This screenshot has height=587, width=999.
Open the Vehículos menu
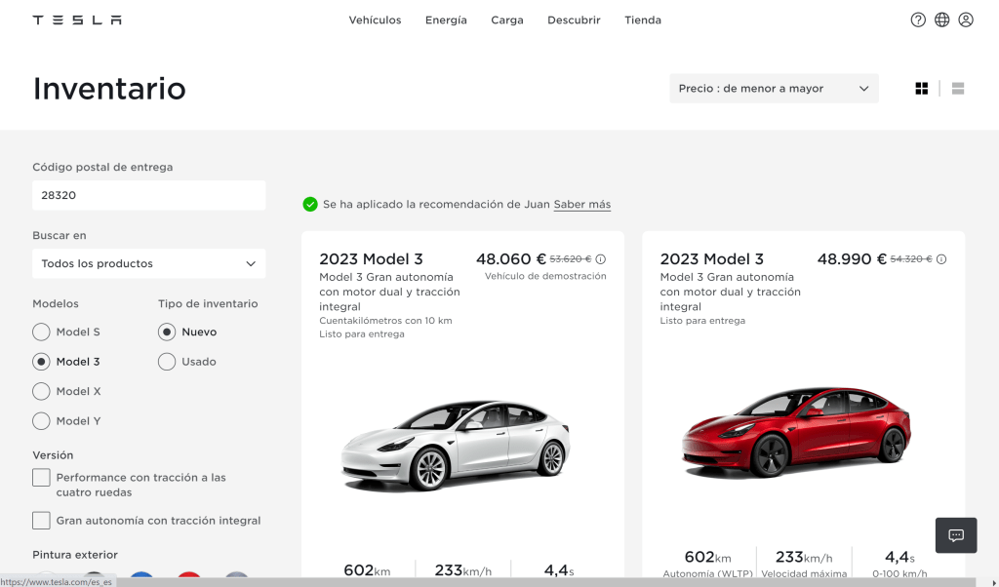pos(375,20)
